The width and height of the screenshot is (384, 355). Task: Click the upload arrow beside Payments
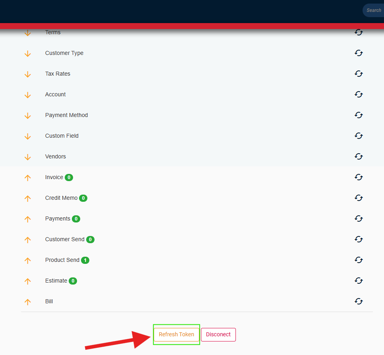click(28, 219)
